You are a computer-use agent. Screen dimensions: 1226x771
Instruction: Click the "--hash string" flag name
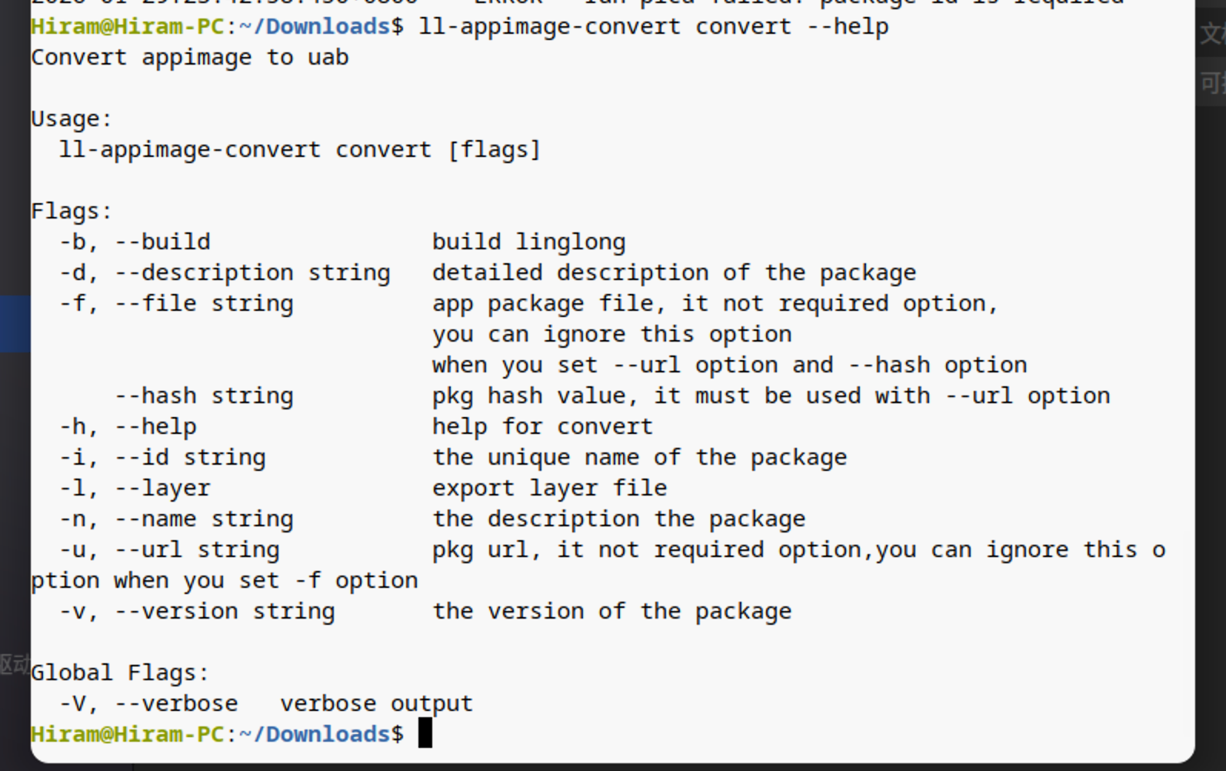click(204, 396)
